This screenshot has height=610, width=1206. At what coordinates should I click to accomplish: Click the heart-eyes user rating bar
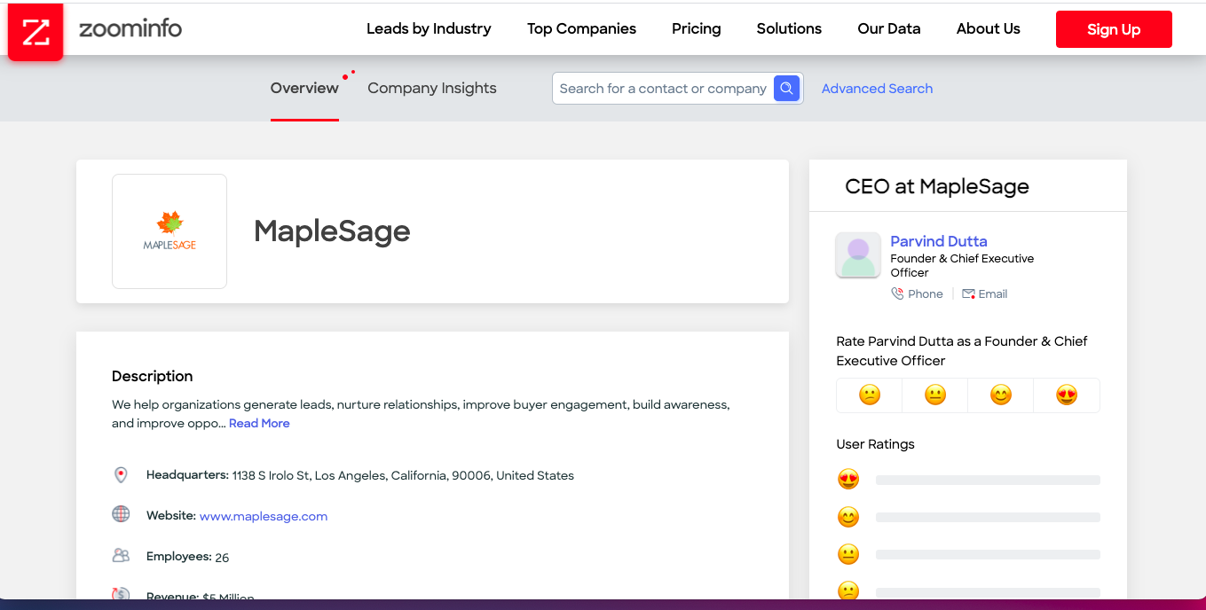(988, 480)
